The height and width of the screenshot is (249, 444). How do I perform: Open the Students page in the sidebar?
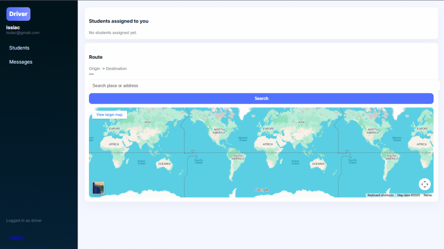pyautogui.click(x=19, y=48)
